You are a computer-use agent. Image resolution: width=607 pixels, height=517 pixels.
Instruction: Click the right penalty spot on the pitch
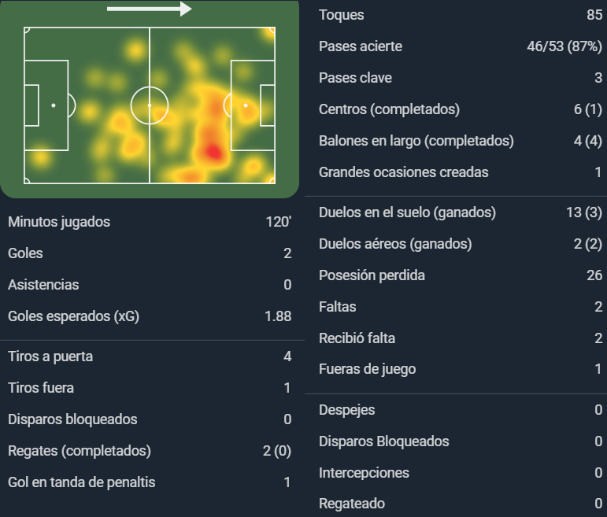(x=246, y=105)
